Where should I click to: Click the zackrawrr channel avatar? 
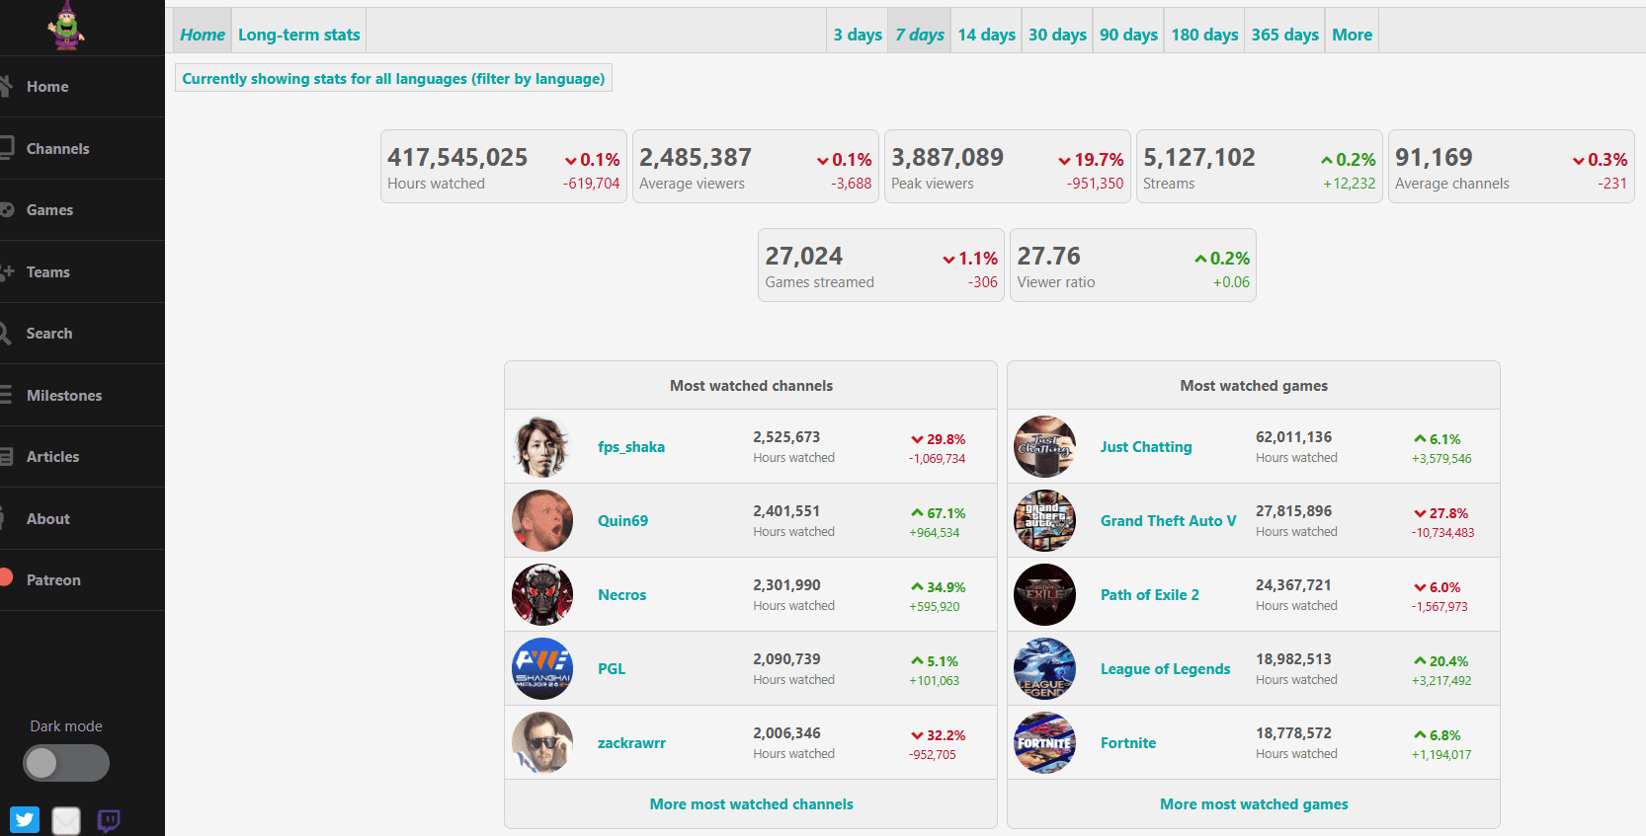(542, 742)
